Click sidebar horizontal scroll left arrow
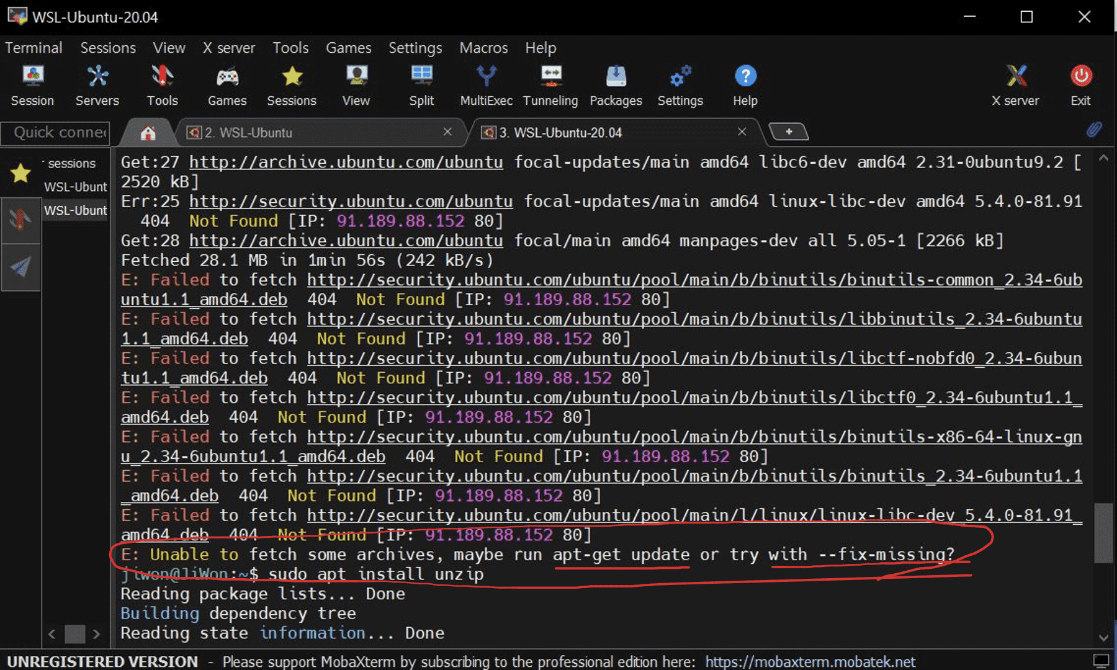The height and width of the screenshot is (670, 1117). (52, 634)
